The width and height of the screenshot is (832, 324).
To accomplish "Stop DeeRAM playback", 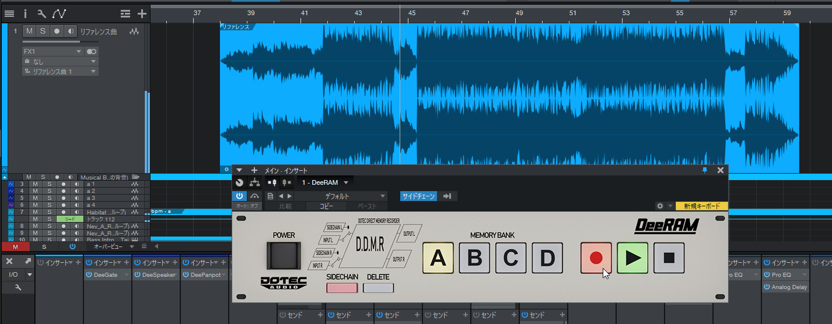I will pyautogui.click(x=669, y=258).
